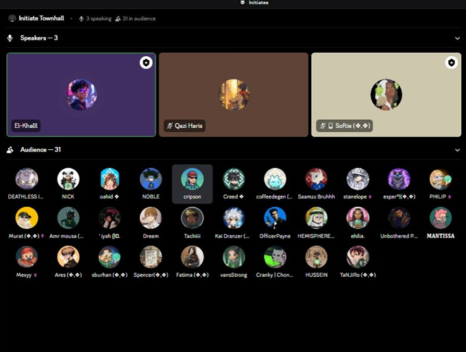Select Creed audience avatar
Image resolution: width=466 pixels, height=352 pixels.
point(234,179)
